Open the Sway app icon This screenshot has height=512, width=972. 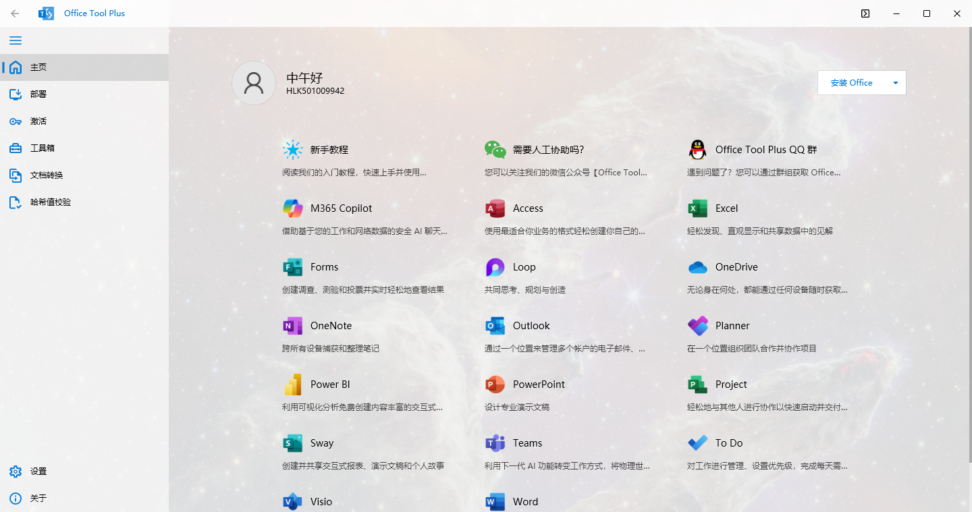tap(292, 443)
